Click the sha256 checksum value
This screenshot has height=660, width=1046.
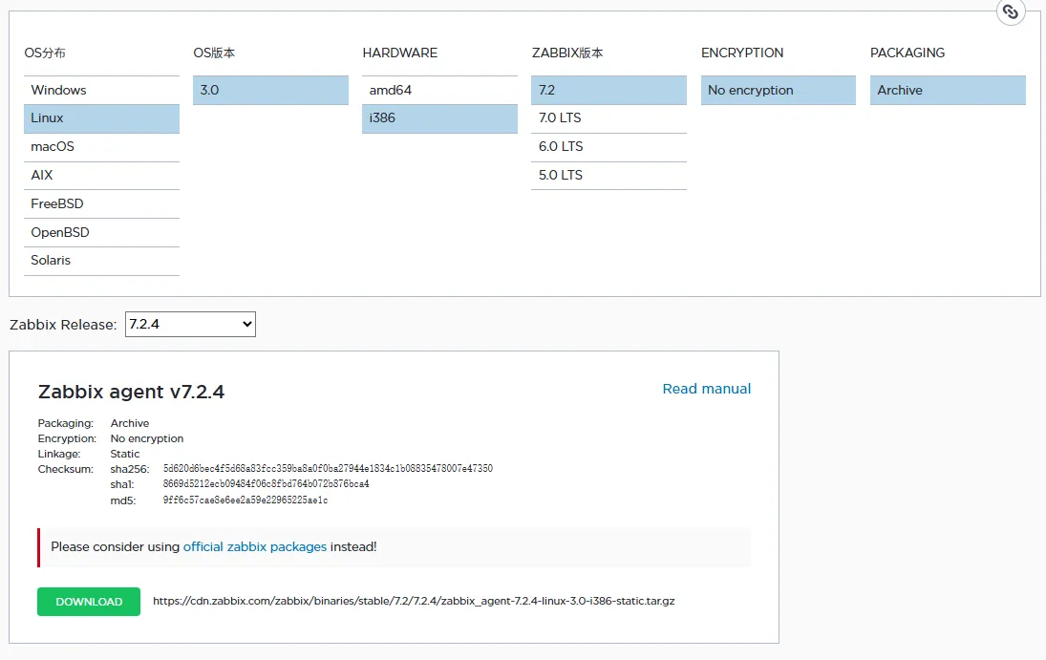[328, 468]
